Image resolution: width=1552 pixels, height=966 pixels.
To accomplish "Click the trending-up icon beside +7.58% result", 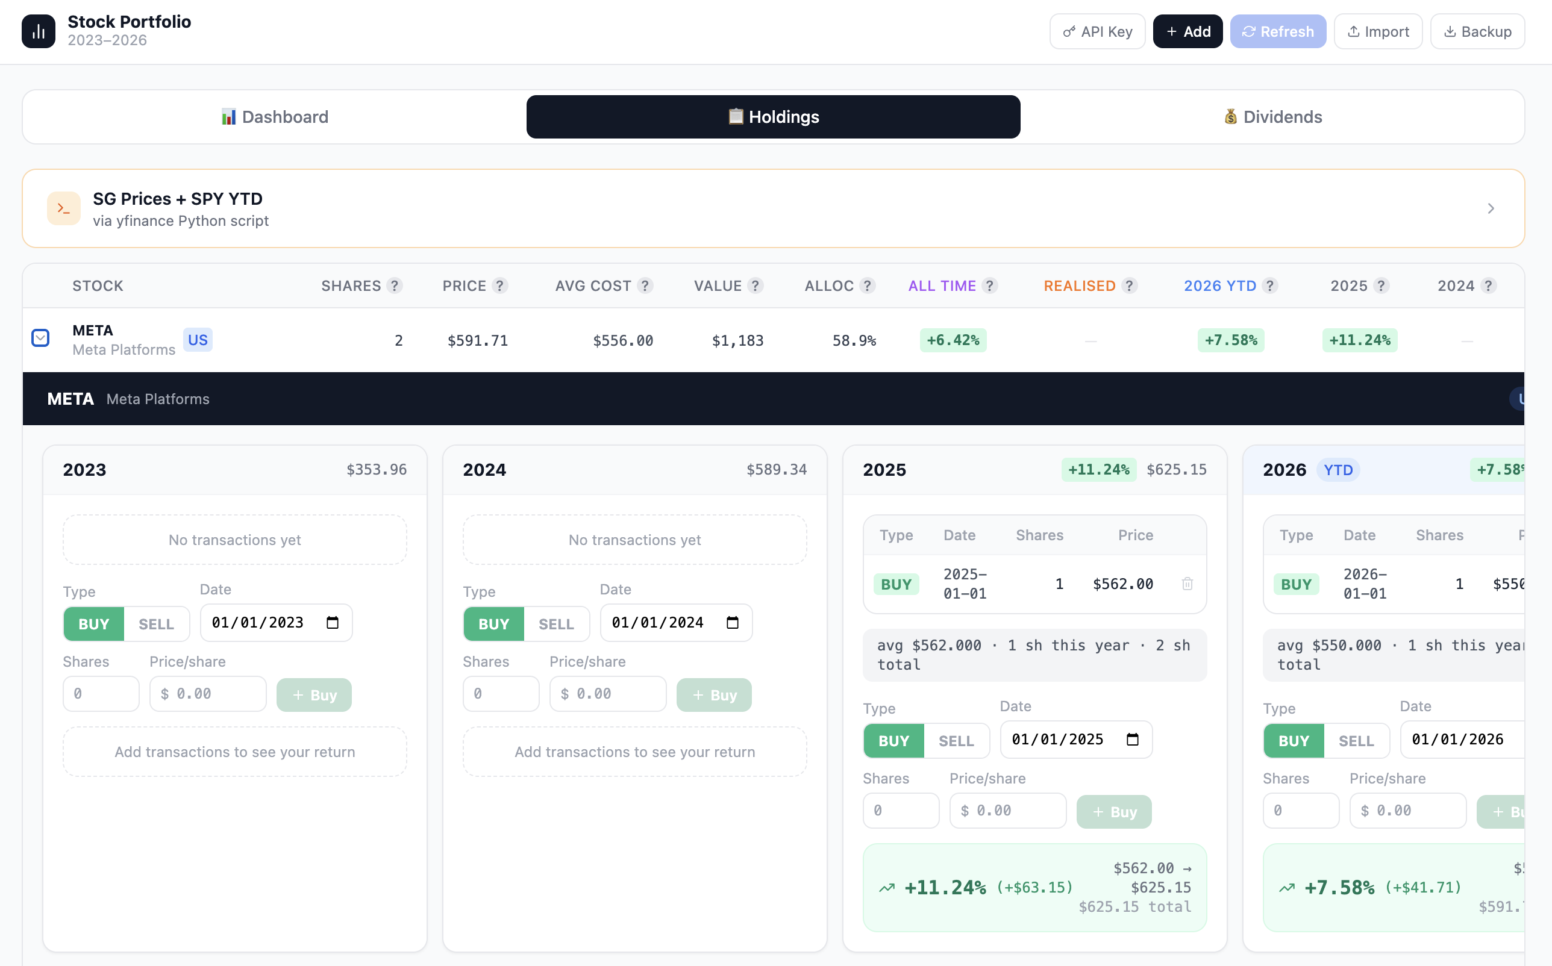I will 1287,888.
